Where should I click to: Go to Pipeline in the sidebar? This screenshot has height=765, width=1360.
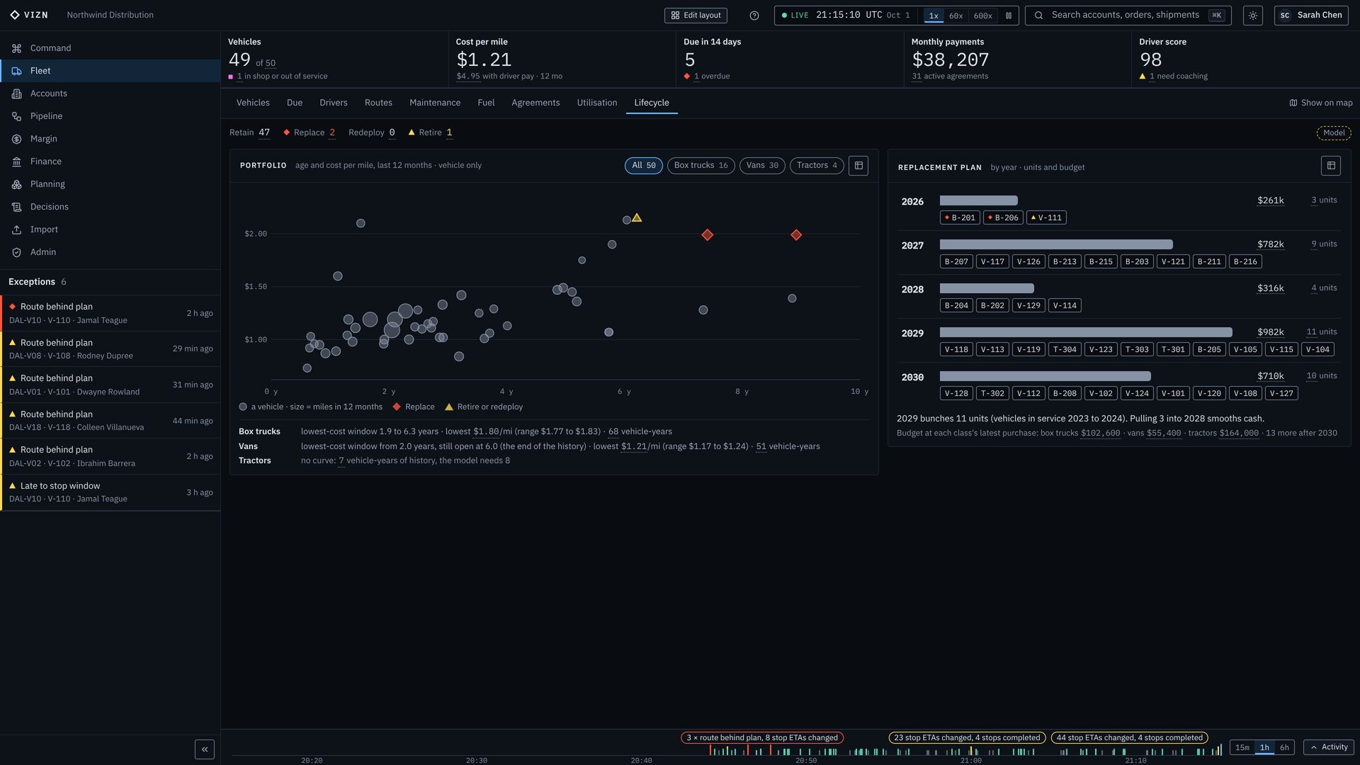coord(110,116)
